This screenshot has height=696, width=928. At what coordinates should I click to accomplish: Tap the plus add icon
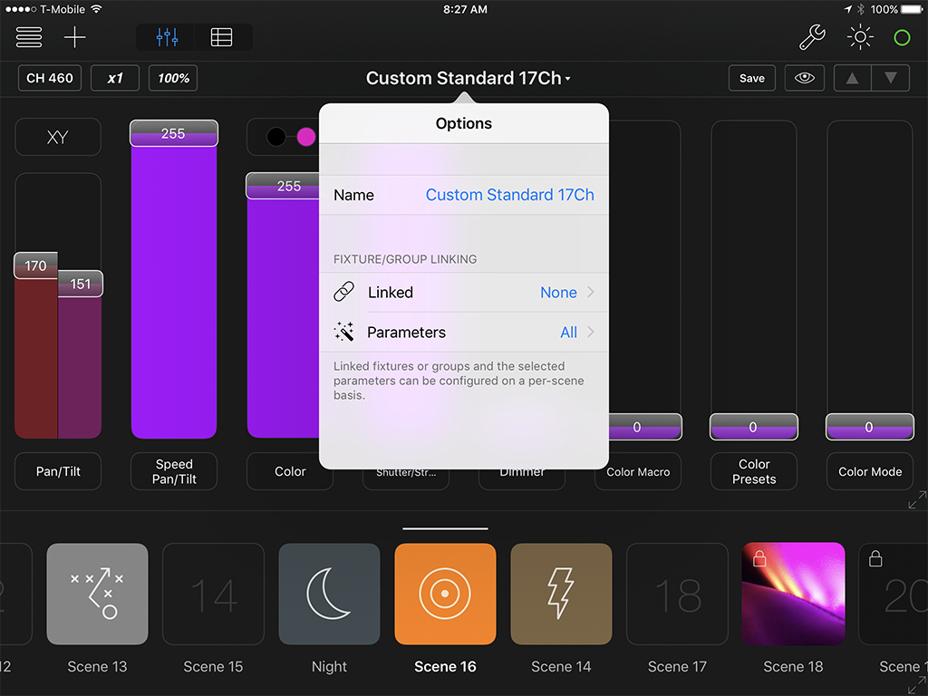[x=74, y=37]
